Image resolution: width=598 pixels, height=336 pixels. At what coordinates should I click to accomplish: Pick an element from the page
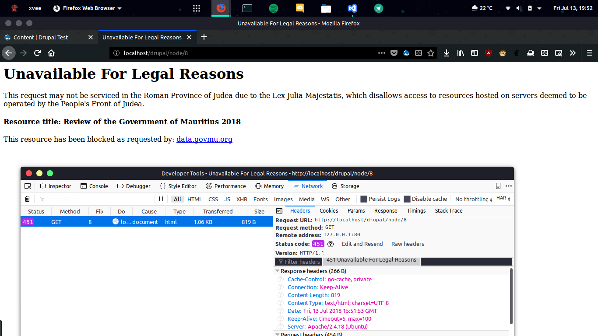pyautogui.click(x=28, y=186)
